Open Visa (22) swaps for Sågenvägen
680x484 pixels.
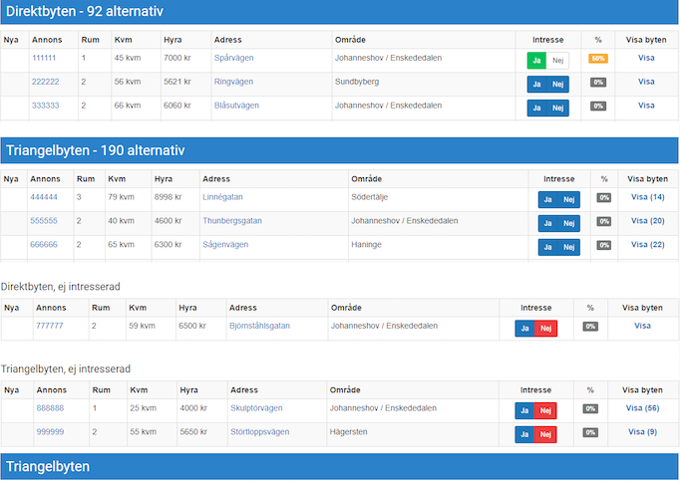(x=647, y=244)
